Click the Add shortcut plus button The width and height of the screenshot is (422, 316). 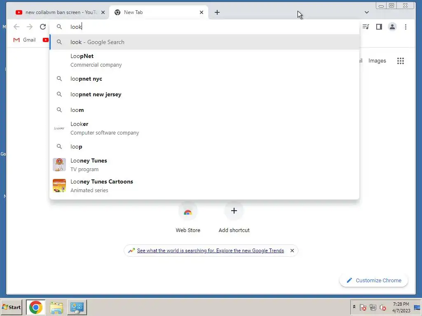234,211
